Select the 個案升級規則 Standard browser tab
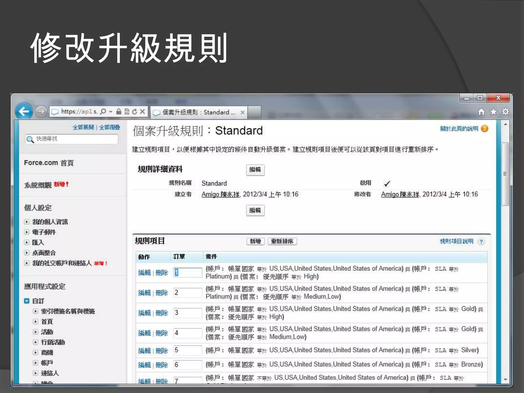Viewport: 524px width, 393px height. [x=199, y=112]
